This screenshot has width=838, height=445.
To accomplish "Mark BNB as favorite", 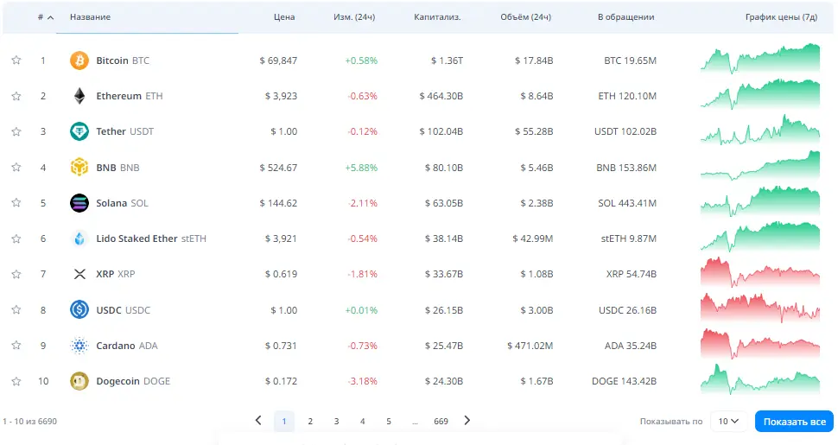I will point(16,167).
